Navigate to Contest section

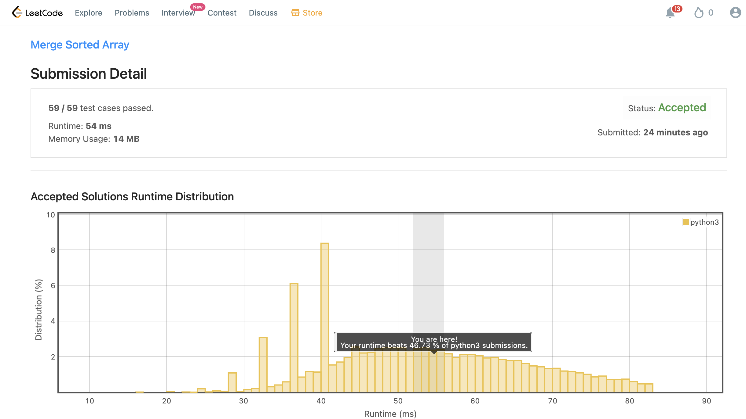coord(222,13)
